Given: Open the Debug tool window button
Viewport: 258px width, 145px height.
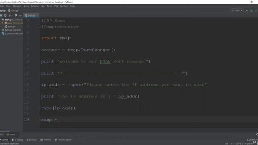Looking at the screenshot, I should 17,140.
